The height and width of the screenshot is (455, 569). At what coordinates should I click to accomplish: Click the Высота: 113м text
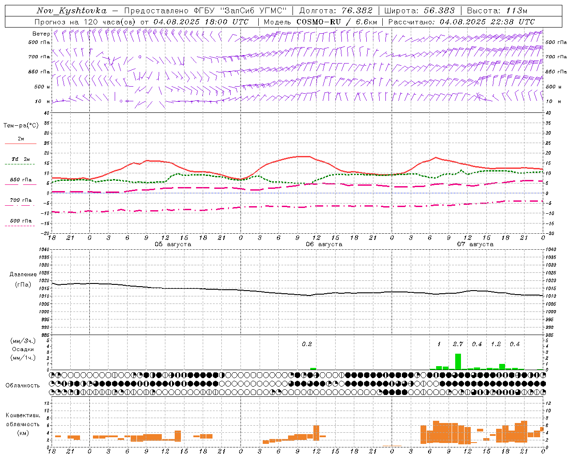coord(497,11)
